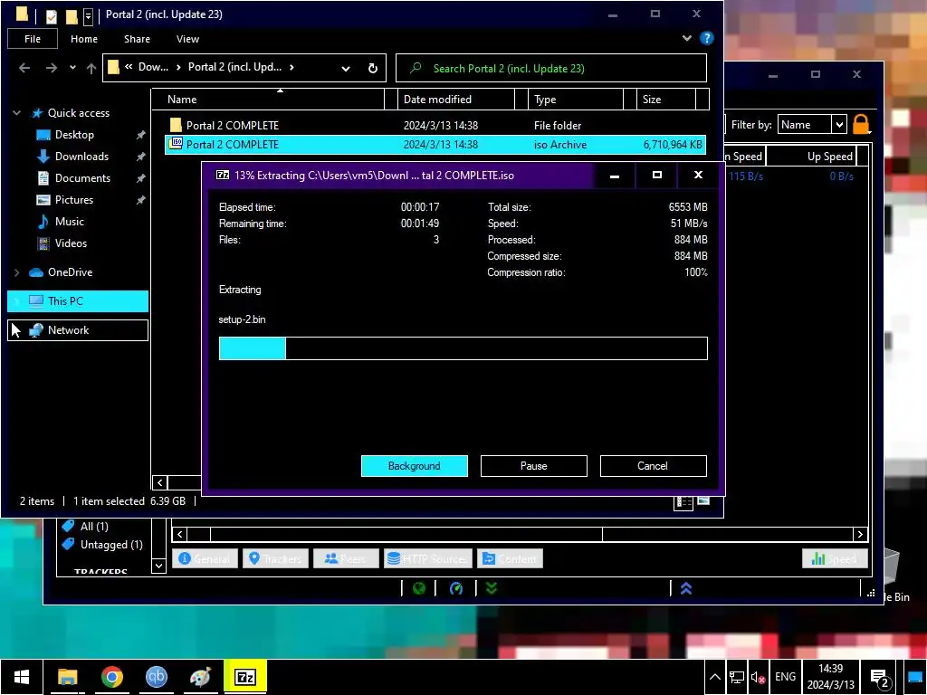The image size is (927, 695).
Task: Open Peers tab in qBittorrent
Action: pyautogui.click(x=346, y=558)
